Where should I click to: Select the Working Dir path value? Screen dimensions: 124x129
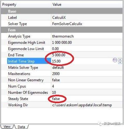[x=87, y=105]
